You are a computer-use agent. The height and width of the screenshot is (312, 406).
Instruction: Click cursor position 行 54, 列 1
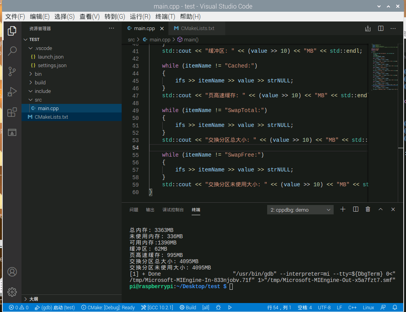[x=279, y=308]
